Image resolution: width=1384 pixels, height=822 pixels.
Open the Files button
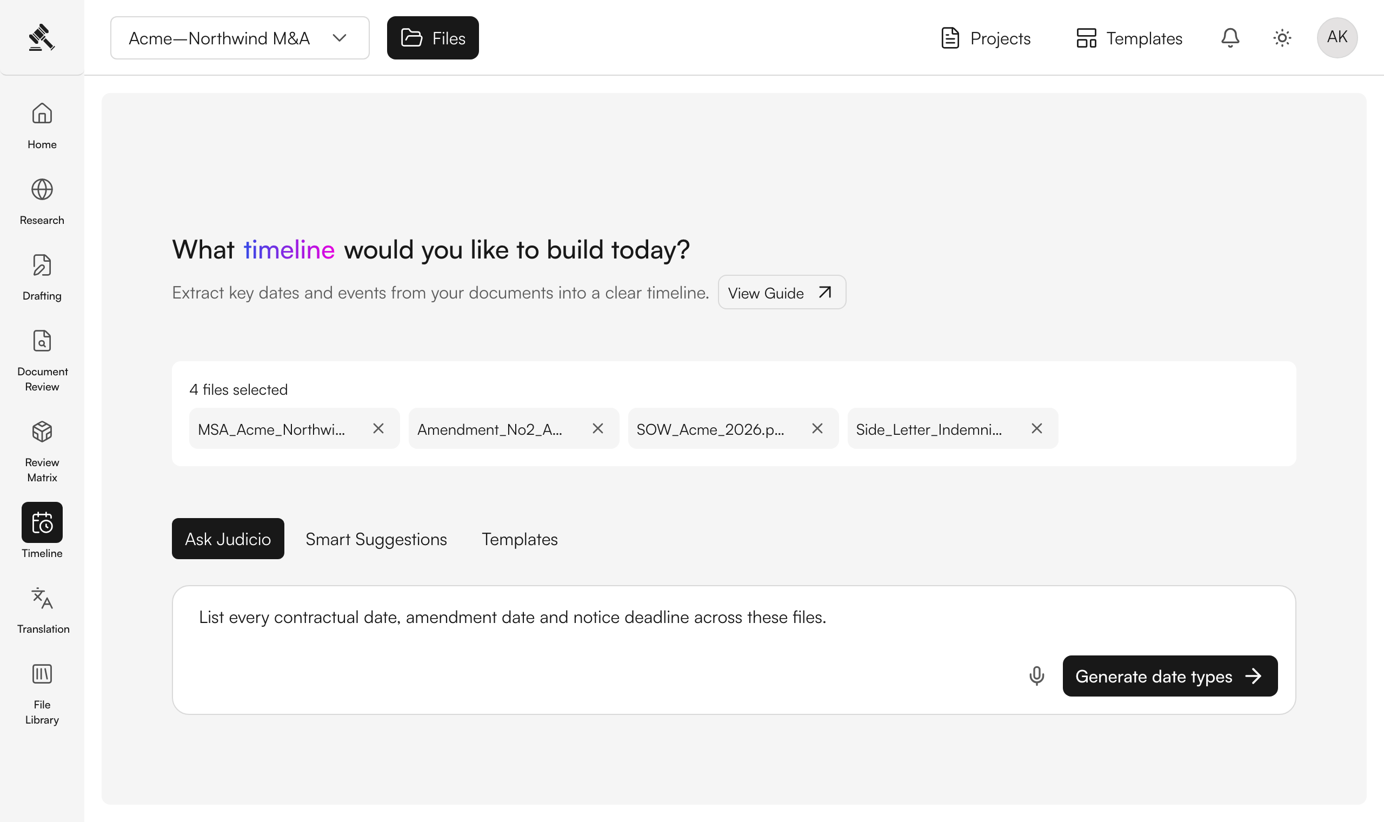[432, 38]
